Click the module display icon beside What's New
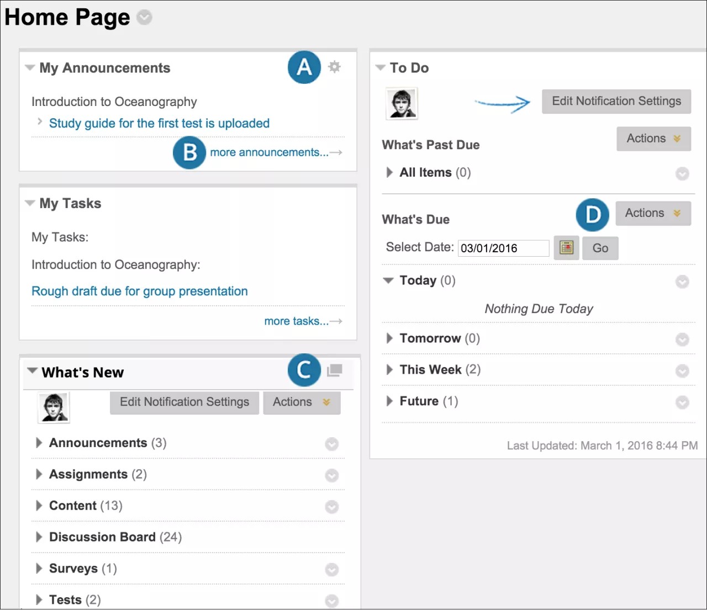Screen dimensions: 707x610 pos(334,370)
